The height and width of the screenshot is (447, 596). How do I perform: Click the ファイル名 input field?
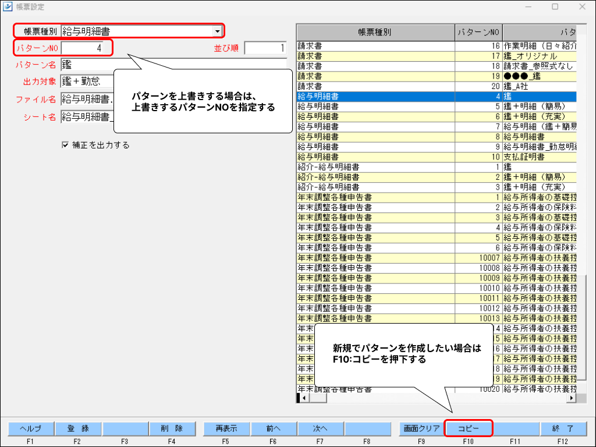click(x=87, y=99)
